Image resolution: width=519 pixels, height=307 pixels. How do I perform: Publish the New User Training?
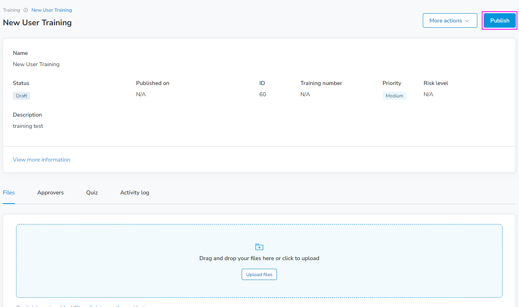499,20
